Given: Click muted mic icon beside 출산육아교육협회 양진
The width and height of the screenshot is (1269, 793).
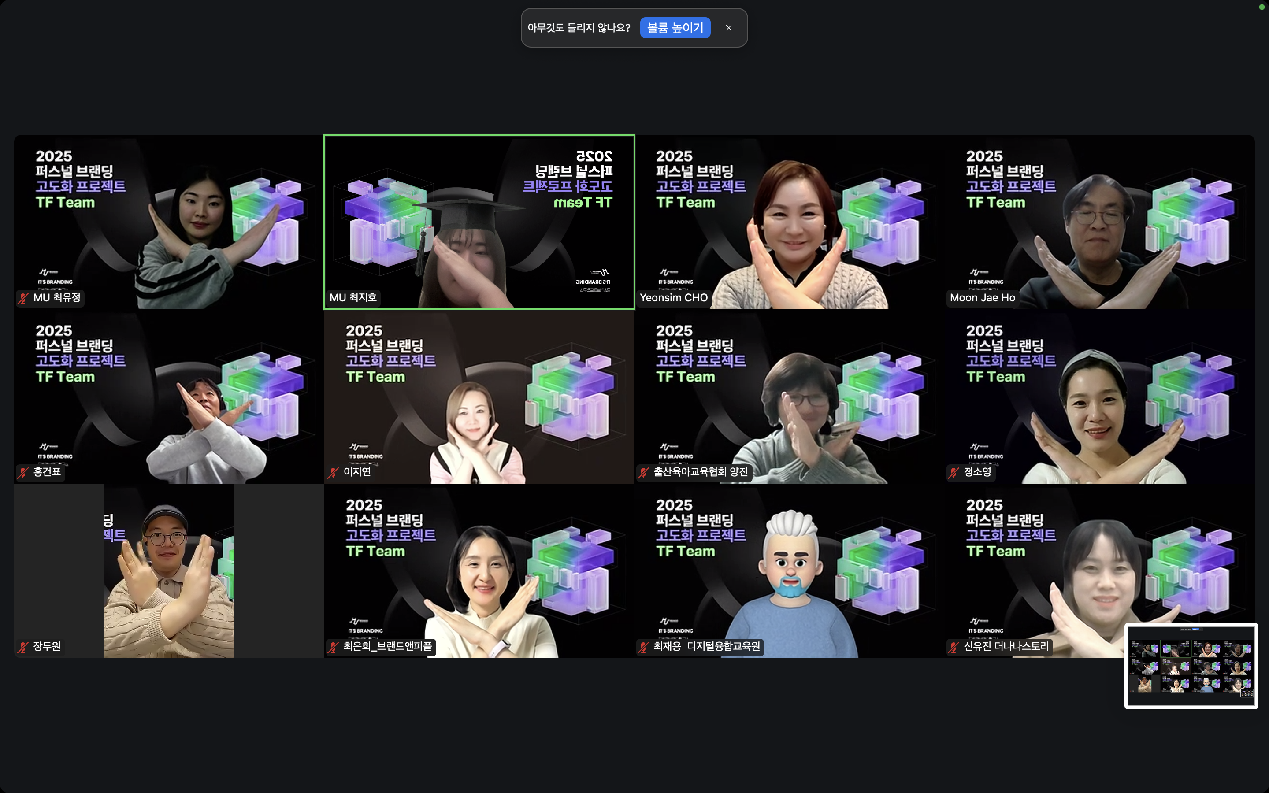Looking at the screenshot, I should pyautogui.click(x=643, y=473).
